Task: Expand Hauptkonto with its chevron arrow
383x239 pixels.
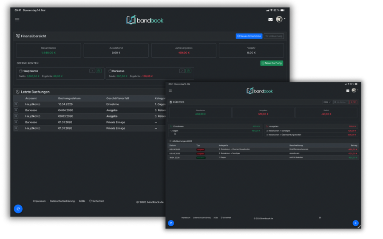Action: click(92, 71)
